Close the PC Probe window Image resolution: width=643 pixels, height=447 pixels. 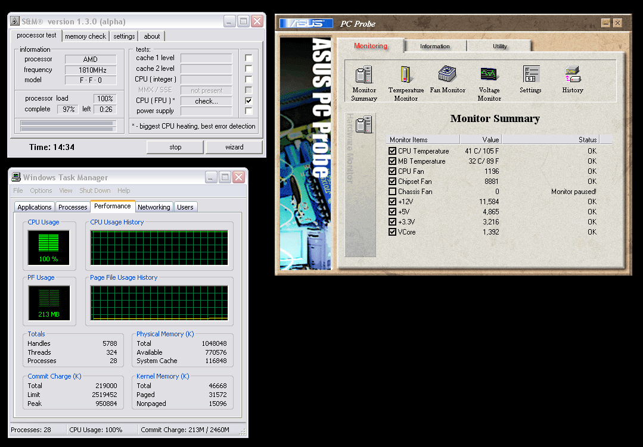click(x=617, y=23)
